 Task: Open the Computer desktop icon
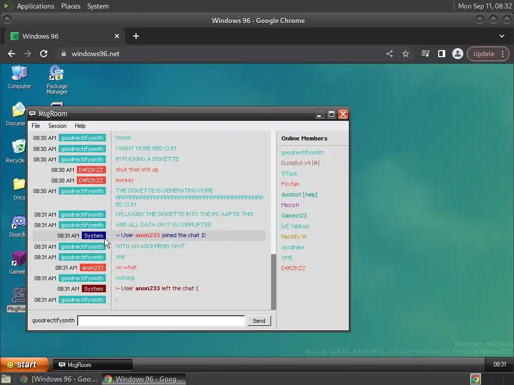click(20, 77)
